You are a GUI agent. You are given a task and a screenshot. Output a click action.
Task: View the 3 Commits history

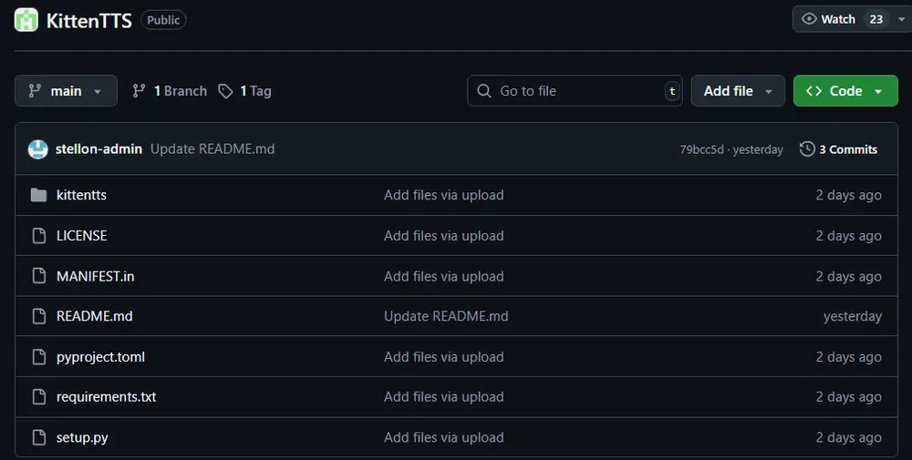click(x=847, y=149)
